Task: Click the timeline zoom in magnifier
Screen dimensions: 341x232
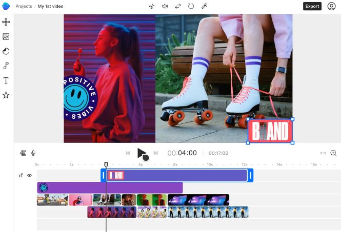Action: 333,153
